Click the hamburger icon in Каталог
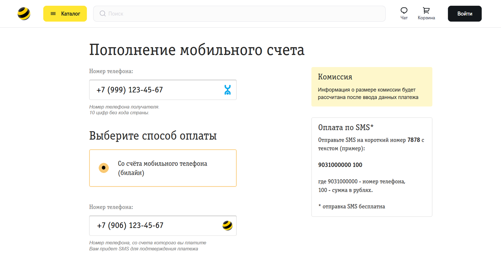501x257 pixels. tap(53, 14)
